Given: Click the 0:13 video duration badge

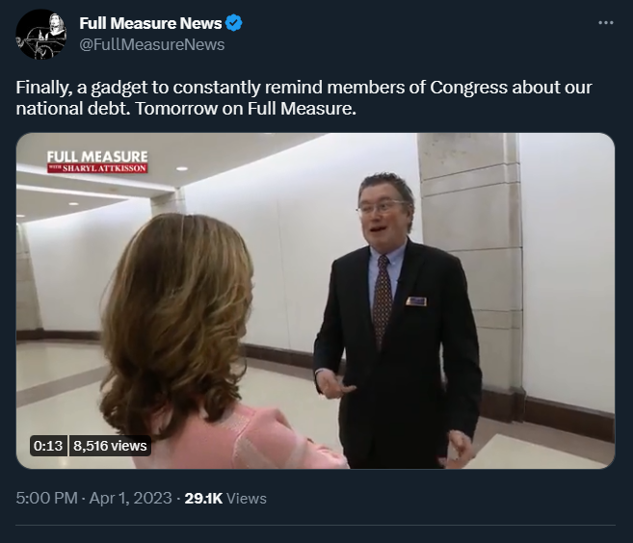Looking at the screenshot, I should coord(48,446).
